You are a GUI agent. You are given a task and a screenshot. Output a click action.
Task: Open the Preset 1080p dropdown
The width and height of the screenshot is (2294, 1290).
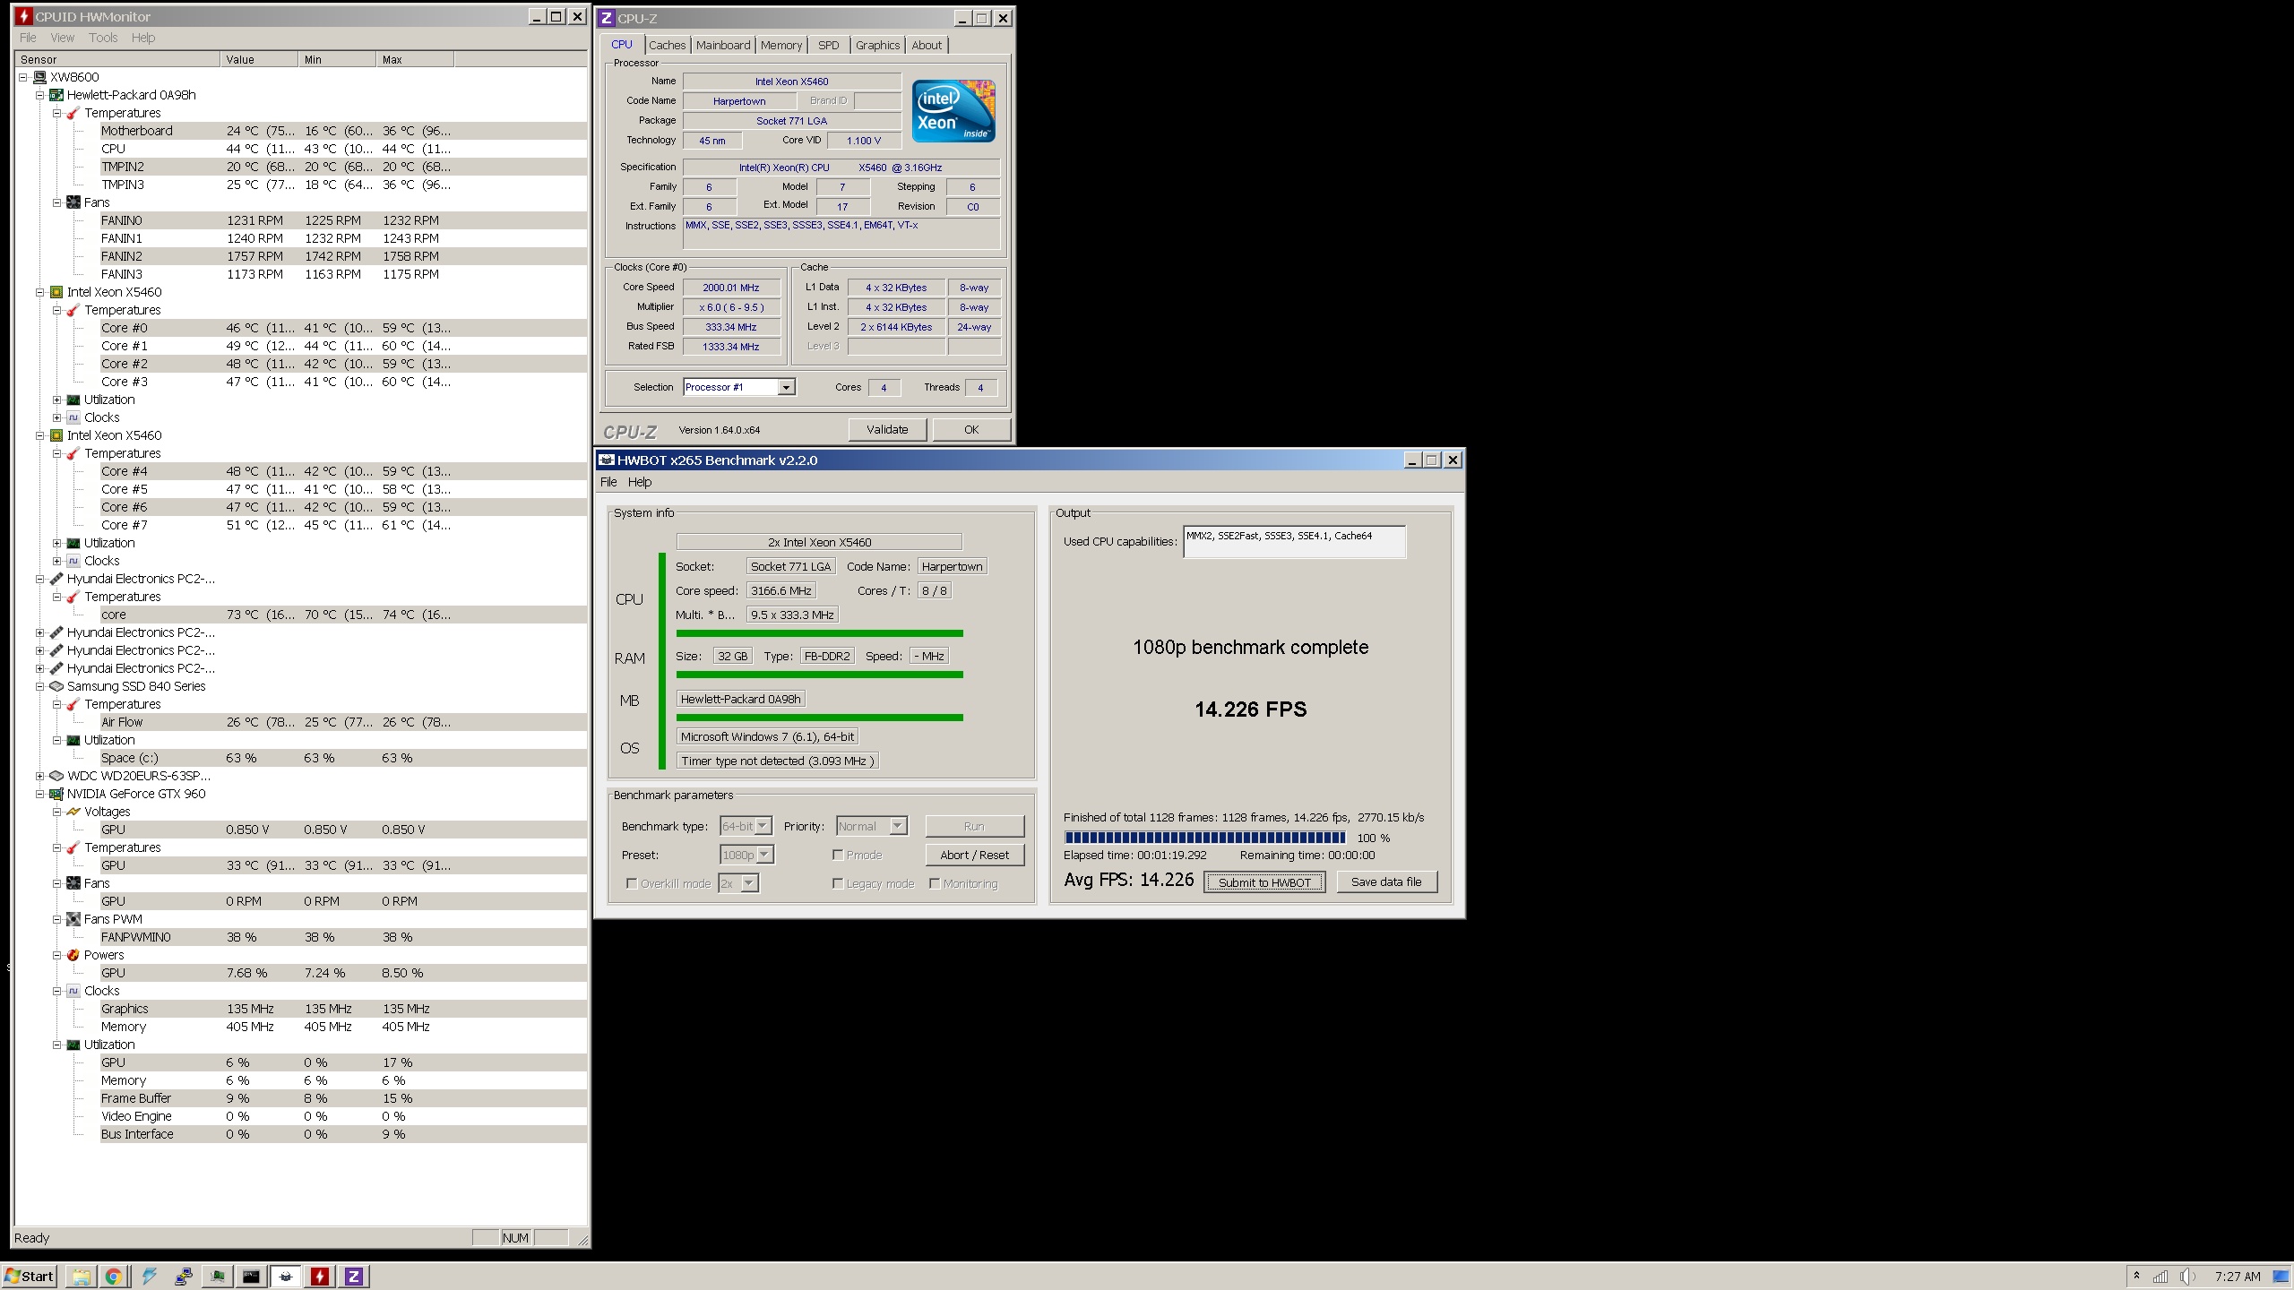(765, 855)
